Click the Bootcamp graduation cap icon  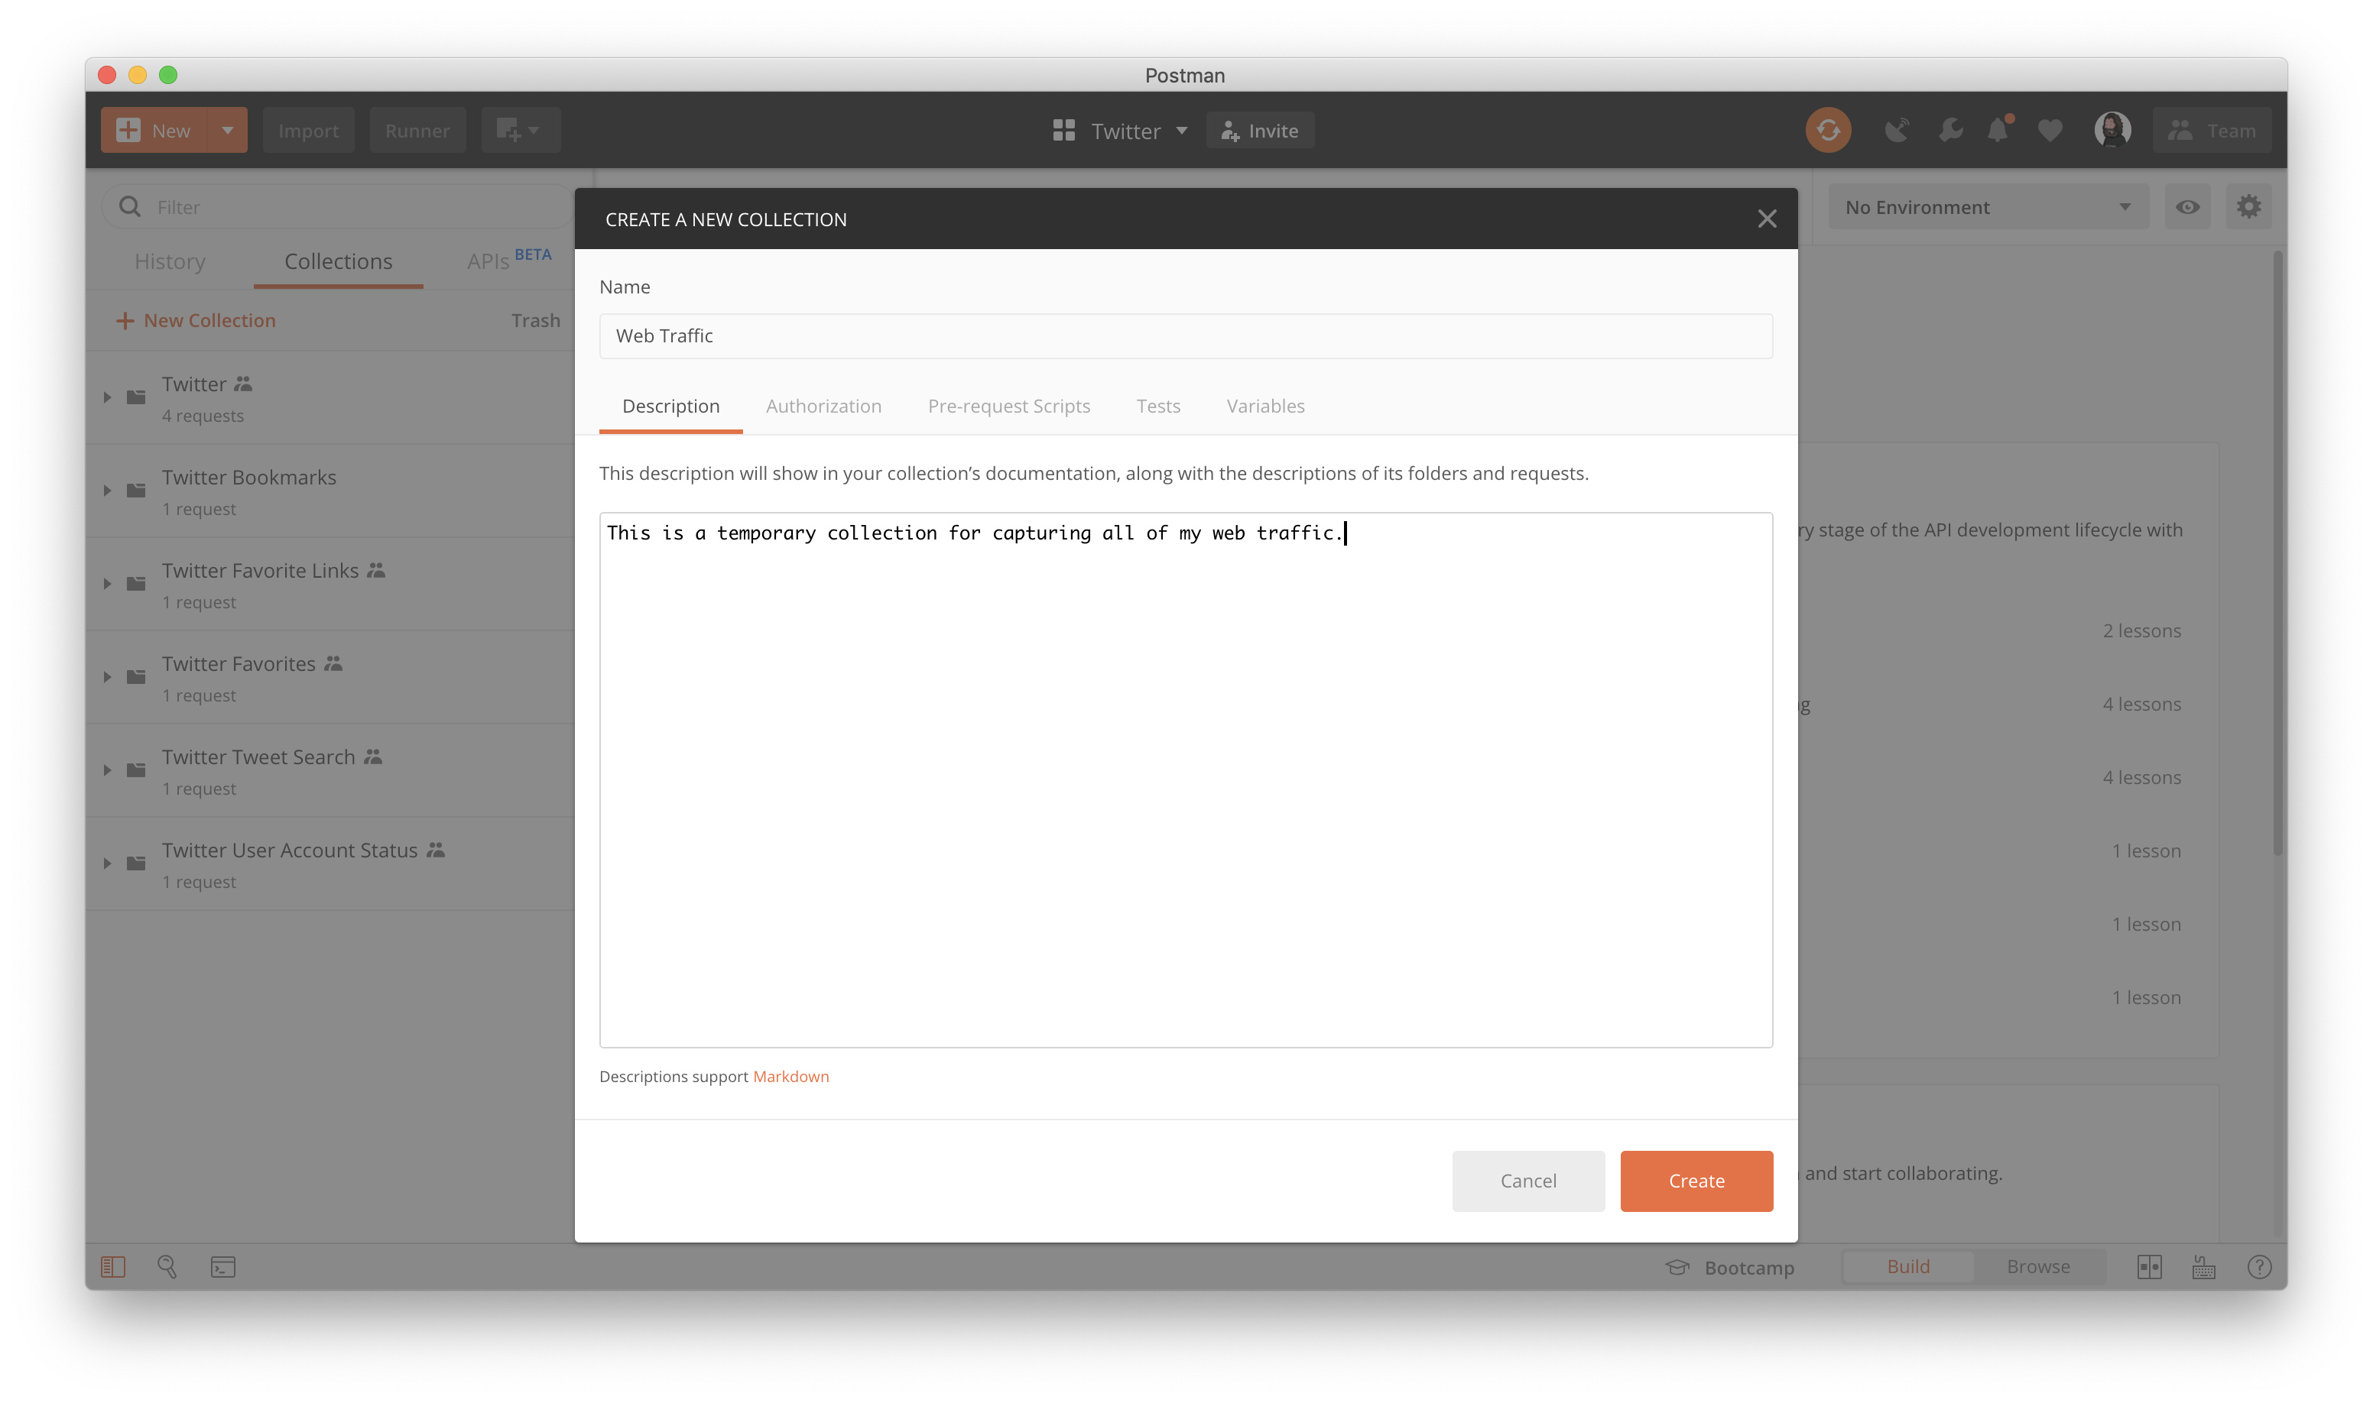click(x=1677, y=1267)
